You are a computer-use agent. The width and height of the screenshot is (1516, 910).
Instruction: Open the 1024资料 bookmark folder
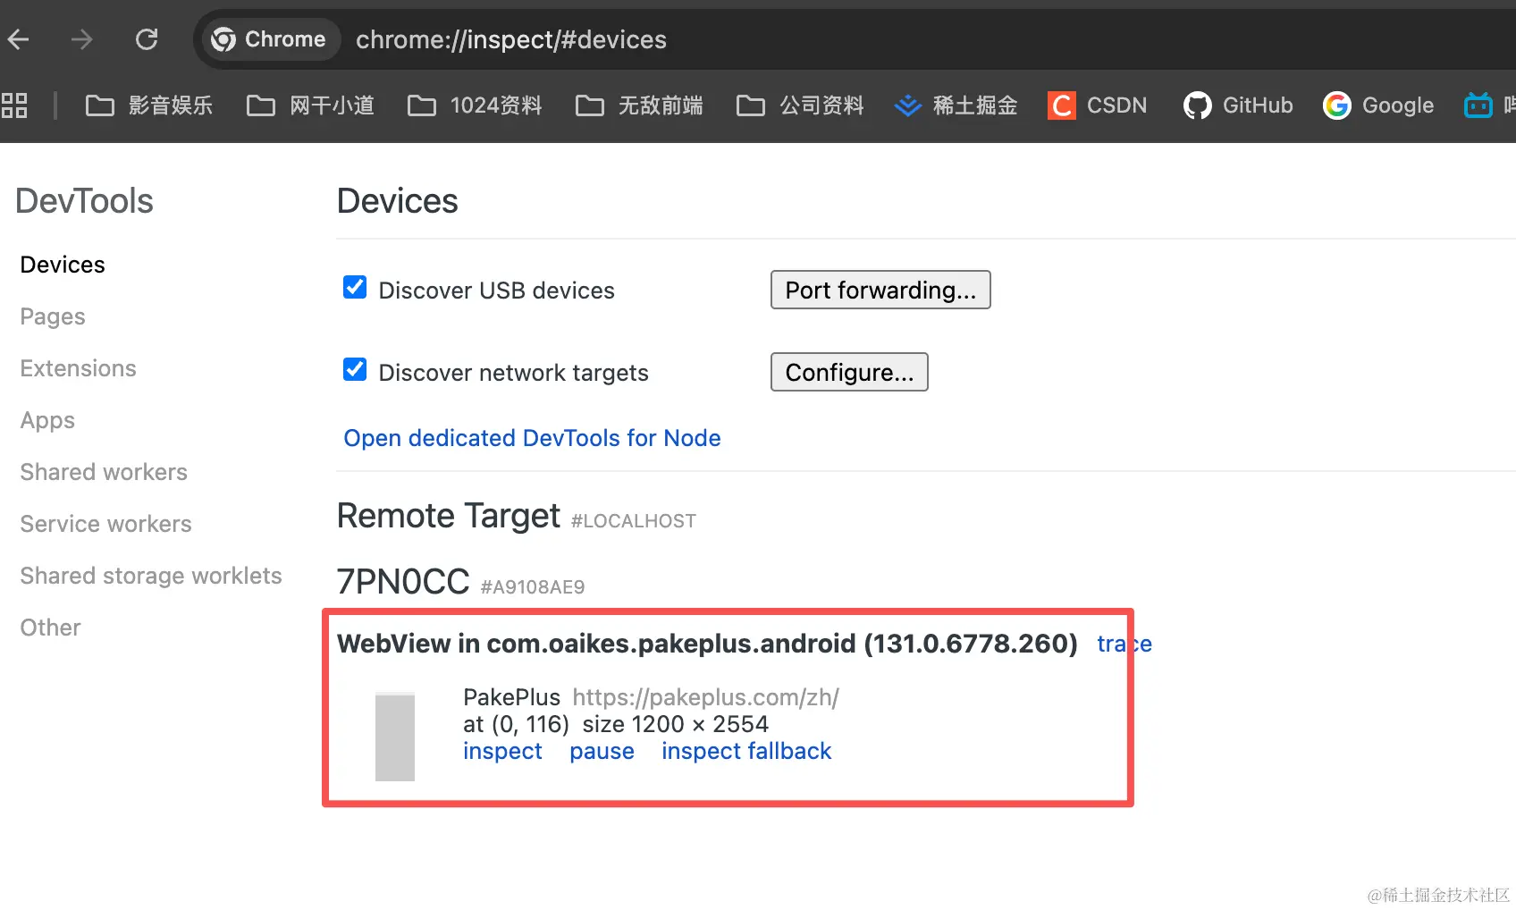coord(475,105)
